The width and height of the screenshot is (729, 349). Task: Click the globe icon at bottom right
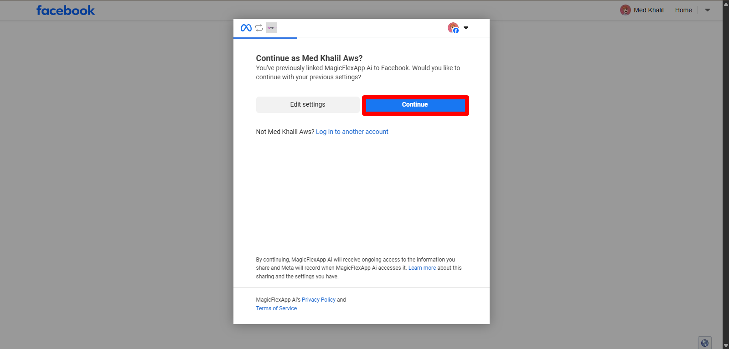pos(705,343)
